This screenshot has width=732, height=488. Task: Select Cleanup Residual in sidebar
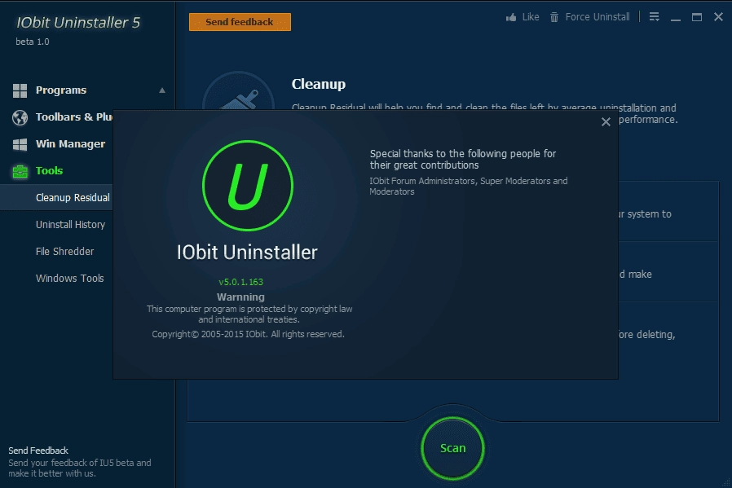pos(56,197)
